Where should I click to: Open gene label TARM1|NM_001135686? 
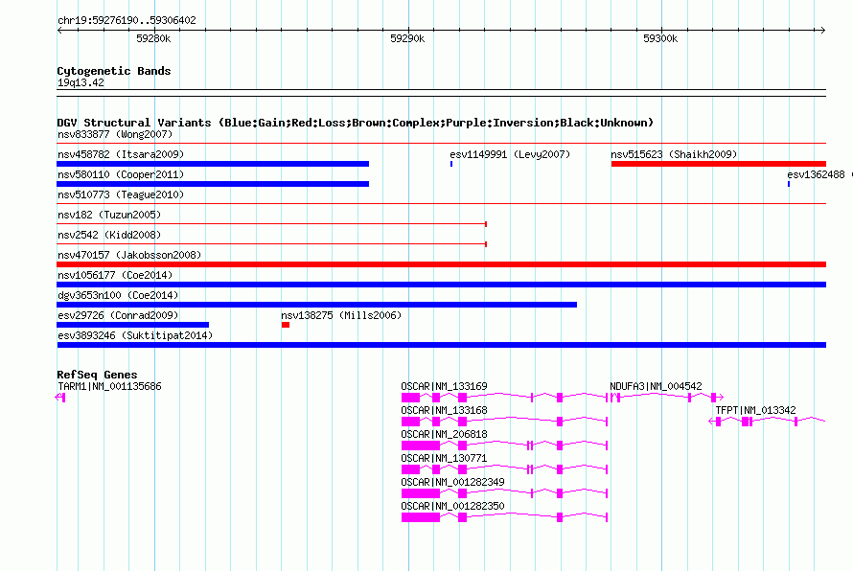(x=109, y=387)
